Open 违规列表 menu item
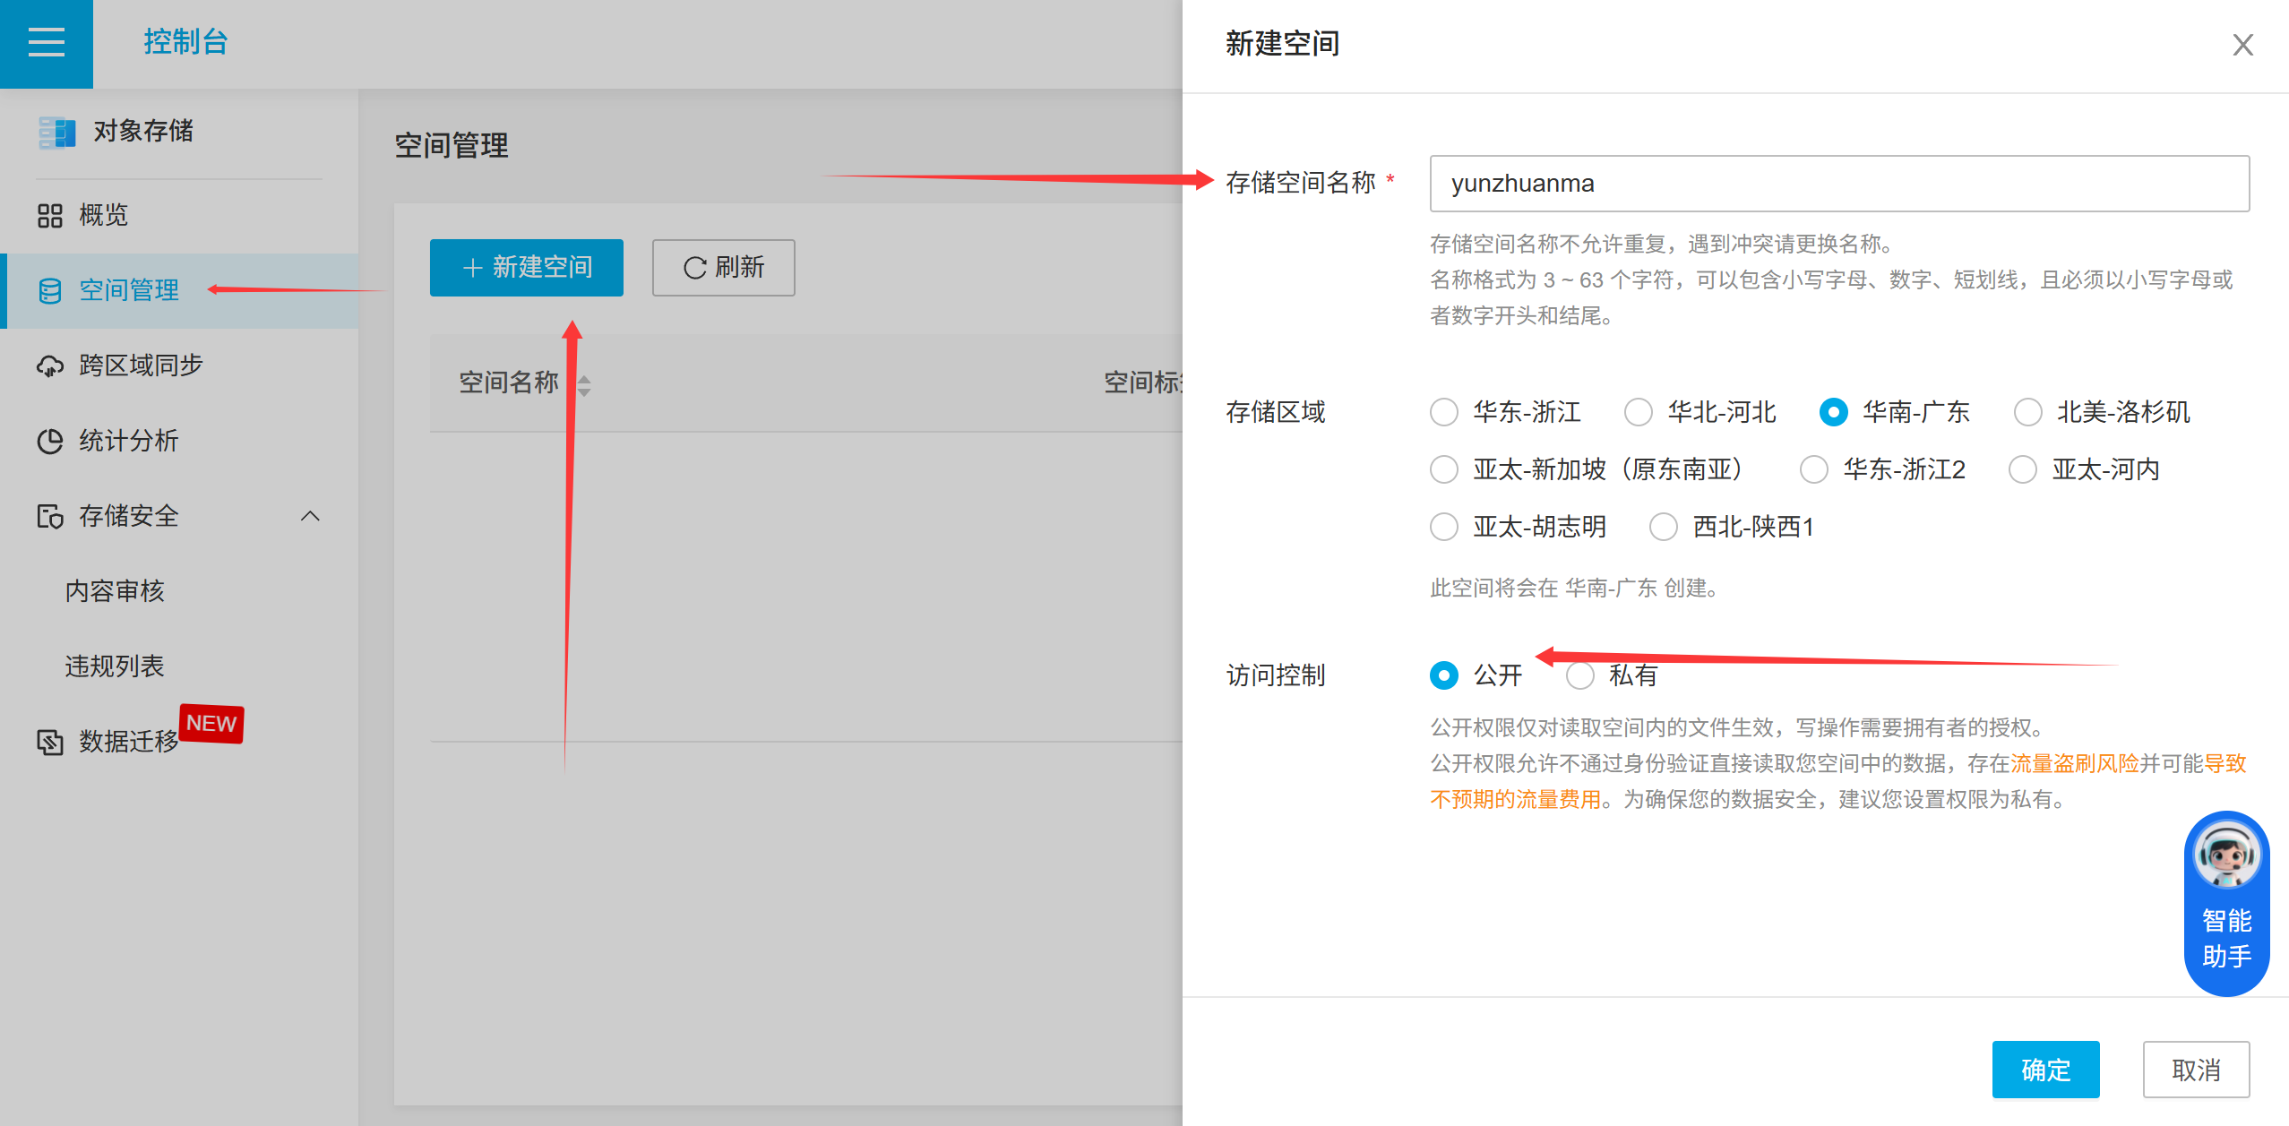This screenshot has width=2289, height=1126. click(x=115, y=666)
